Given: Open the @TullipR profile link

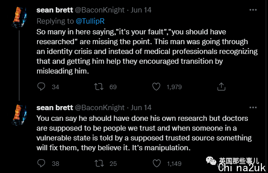Looking at the screenshot, I should click(90, 21).
